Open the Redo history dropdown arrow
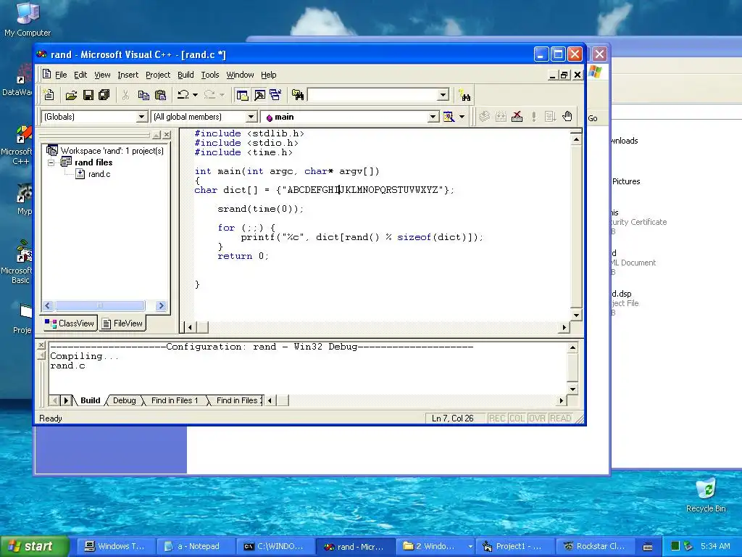Image resolution: width=742 pixels, height=557 pixels. [222, 95]
